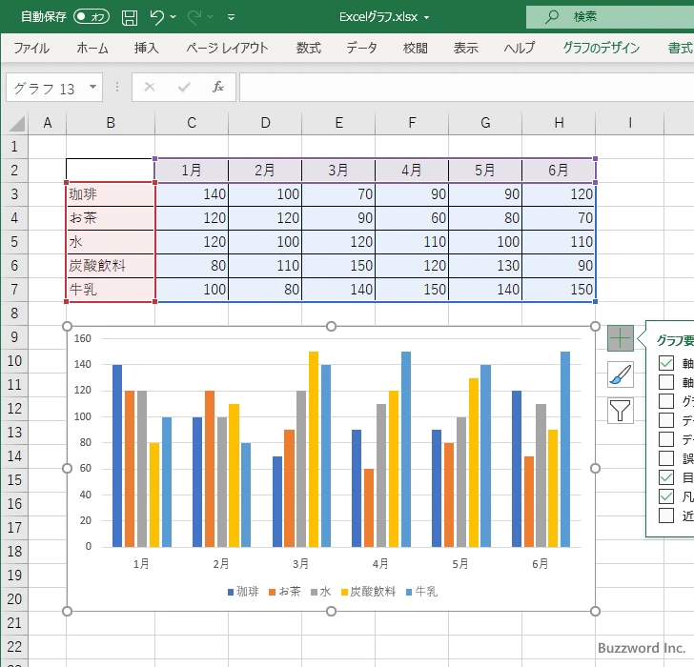The height and width of the screenshot is (667, 694).
Task: Open Chart Filters funnel button
Action: coord(620,411)
